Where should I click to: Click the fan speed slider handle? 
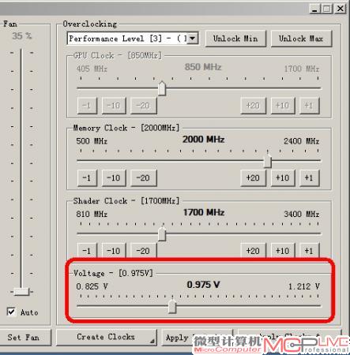click(21, 292)
